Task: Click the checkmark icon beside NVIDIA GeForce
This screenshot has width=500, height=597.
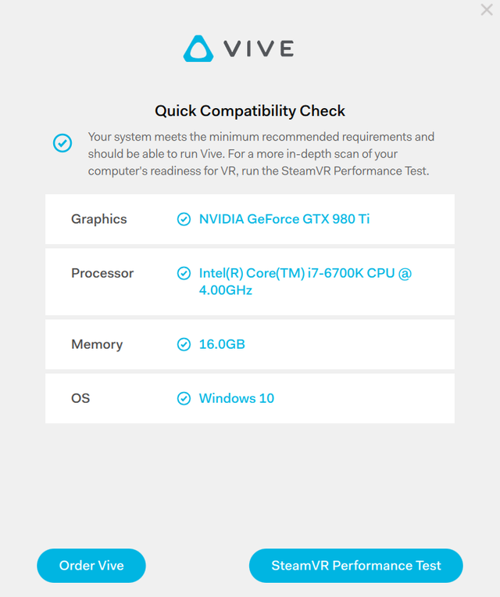Action: click(x=184, y=219)
